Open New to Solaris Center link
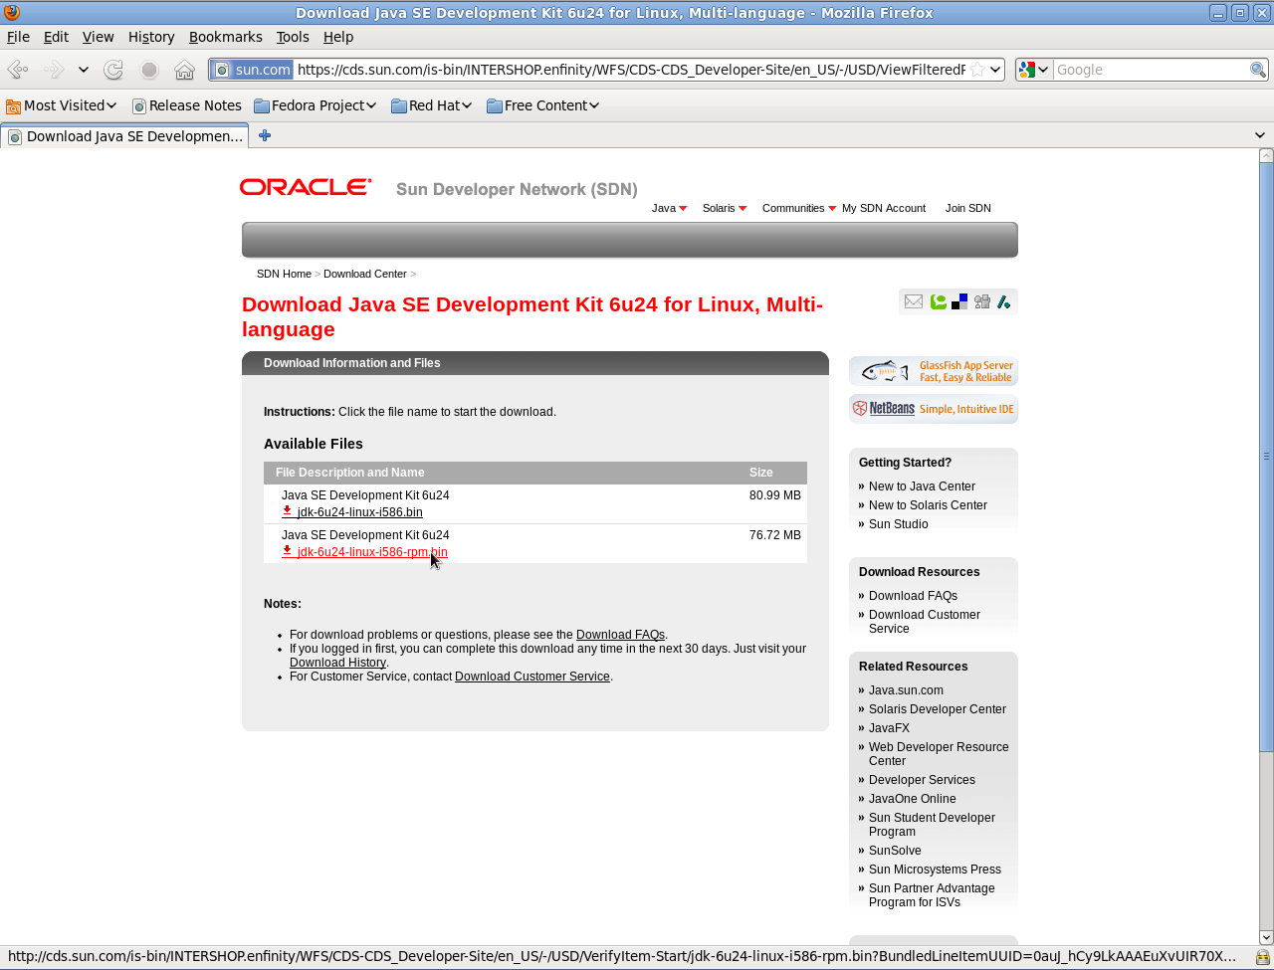Image resolution: width=1274 pixels, height=970 pixels. tap(928, 505)
